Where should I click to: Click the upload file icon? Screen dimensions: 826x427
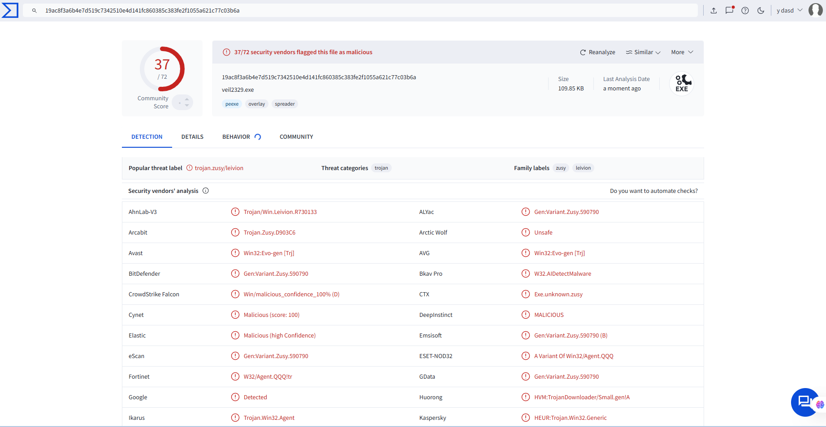(x=714, y=10)
